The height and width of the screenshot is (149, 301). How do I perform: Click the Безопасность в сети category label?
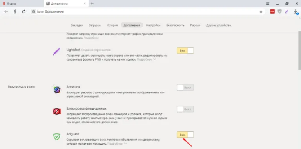[22, 86]
